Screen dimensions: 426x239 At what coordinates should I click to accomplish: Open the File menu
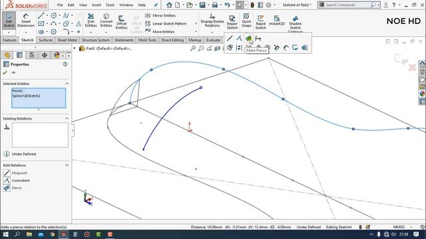[x=60, y=5]
